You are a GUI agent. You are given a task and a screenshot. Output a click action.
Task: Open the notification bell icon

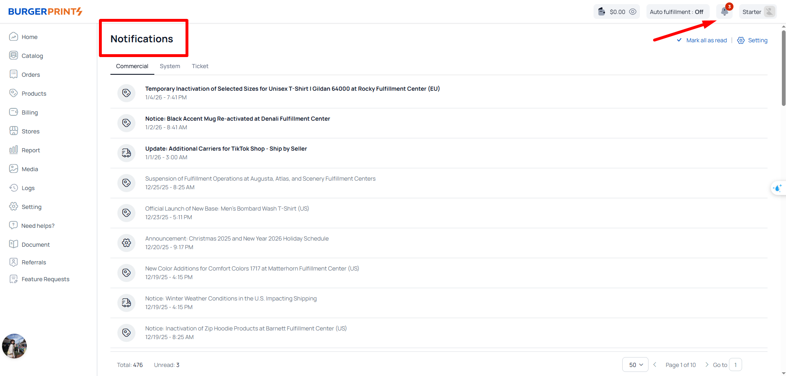coord(724,11)
